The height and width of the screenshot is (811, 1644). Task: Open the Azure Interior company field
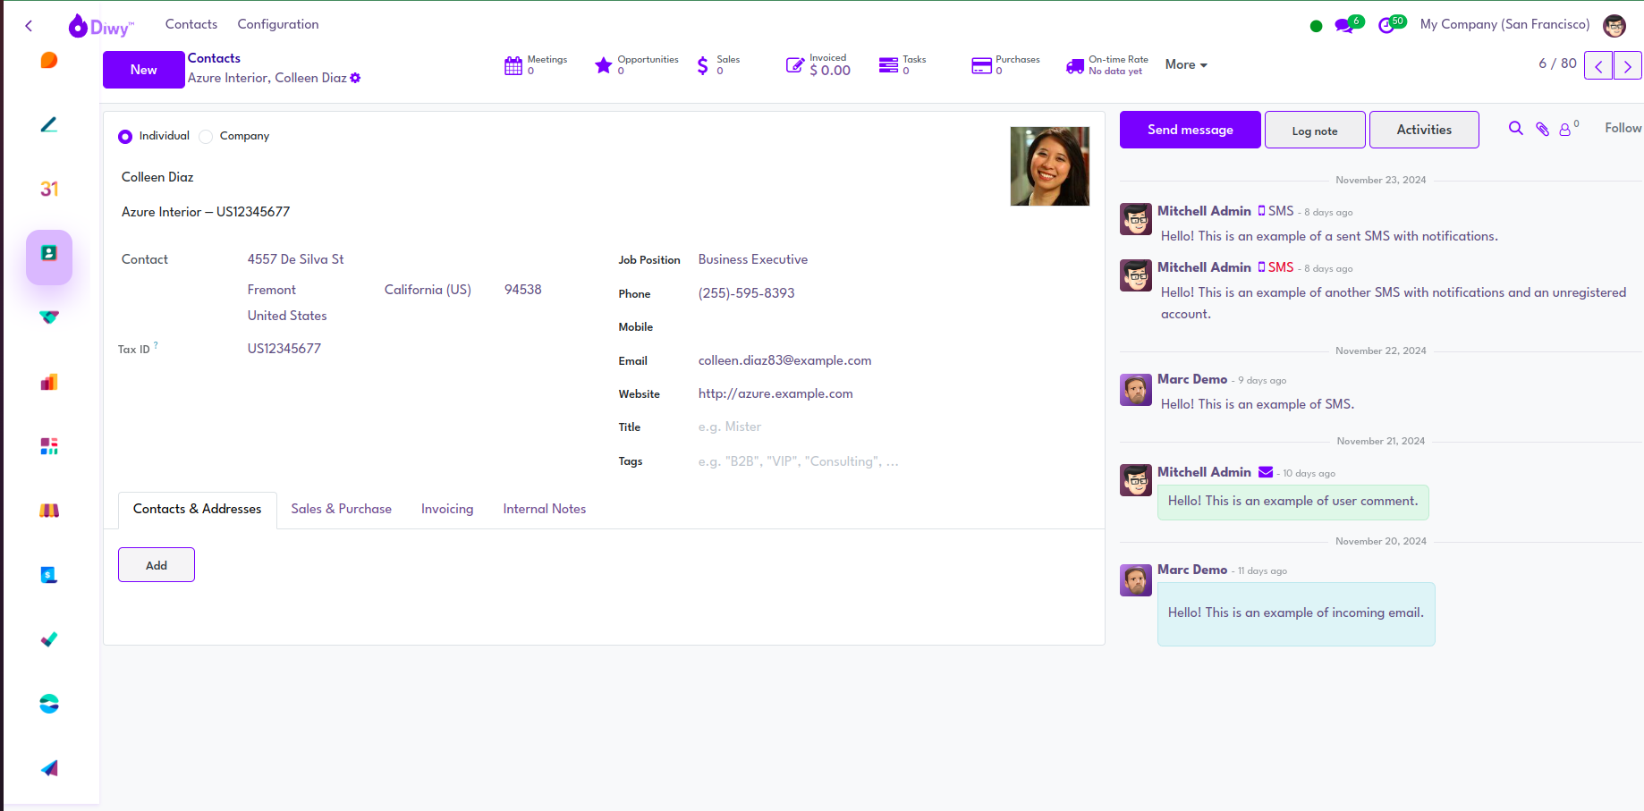206,212
